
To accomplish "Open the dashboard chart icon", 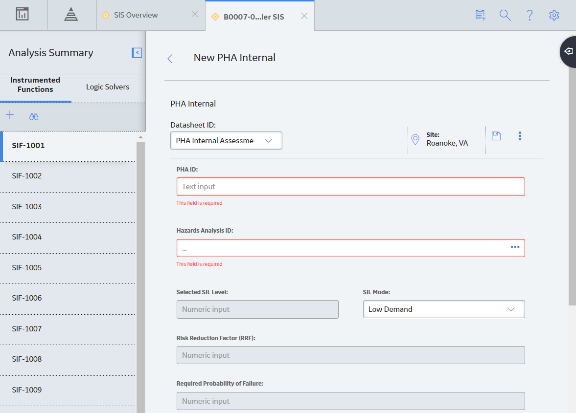I will [23, 14].
